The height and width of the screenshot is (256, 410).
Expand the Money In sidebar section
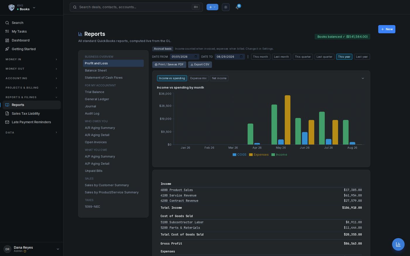32,59
